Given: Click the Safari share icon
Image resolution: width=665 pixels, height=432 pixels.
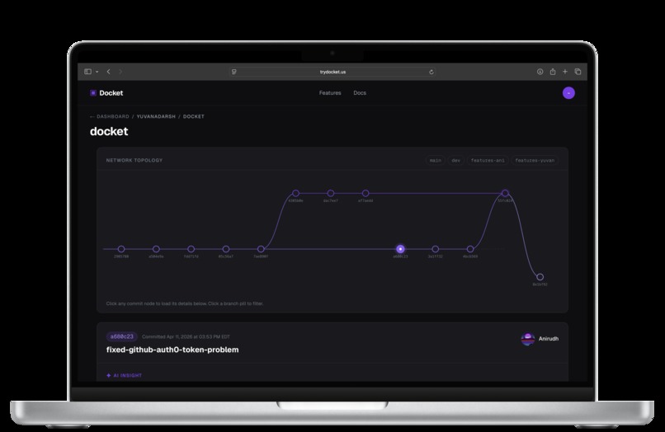Looking at the screenshot, I should tap(553, 72).
